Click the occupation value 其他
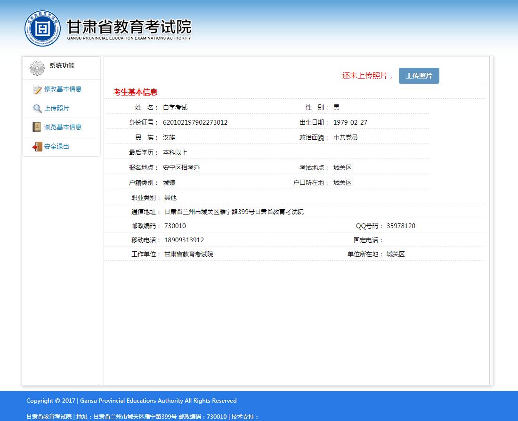Screen dimensions: 518x421 click(x=170, y=198)
